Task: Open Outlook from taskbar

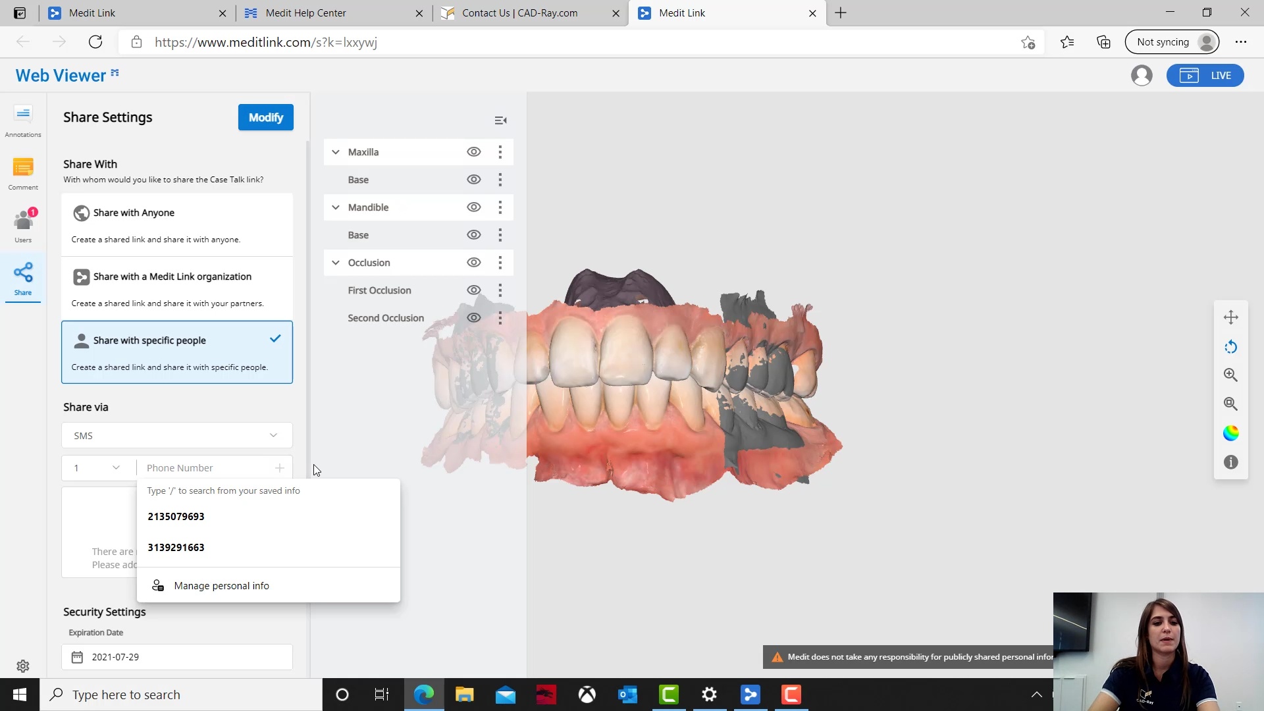Action: 628,695
